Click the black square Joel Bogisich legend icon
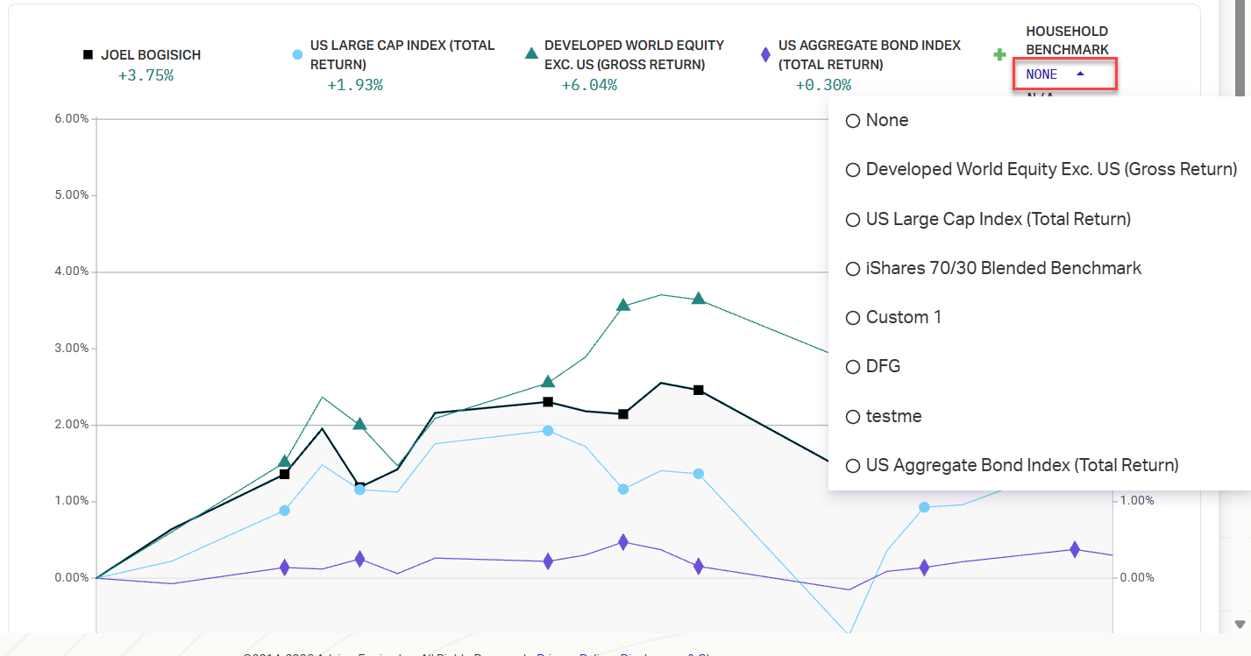Image resolution: width=1251 pixels, height=656 pixels. click(x=88, y=54)
